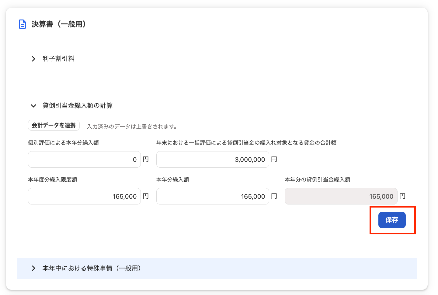Expand 本年中における特殊事情（一般用） section
Viewport: 438px width, 295px height.
coord(217,268)
